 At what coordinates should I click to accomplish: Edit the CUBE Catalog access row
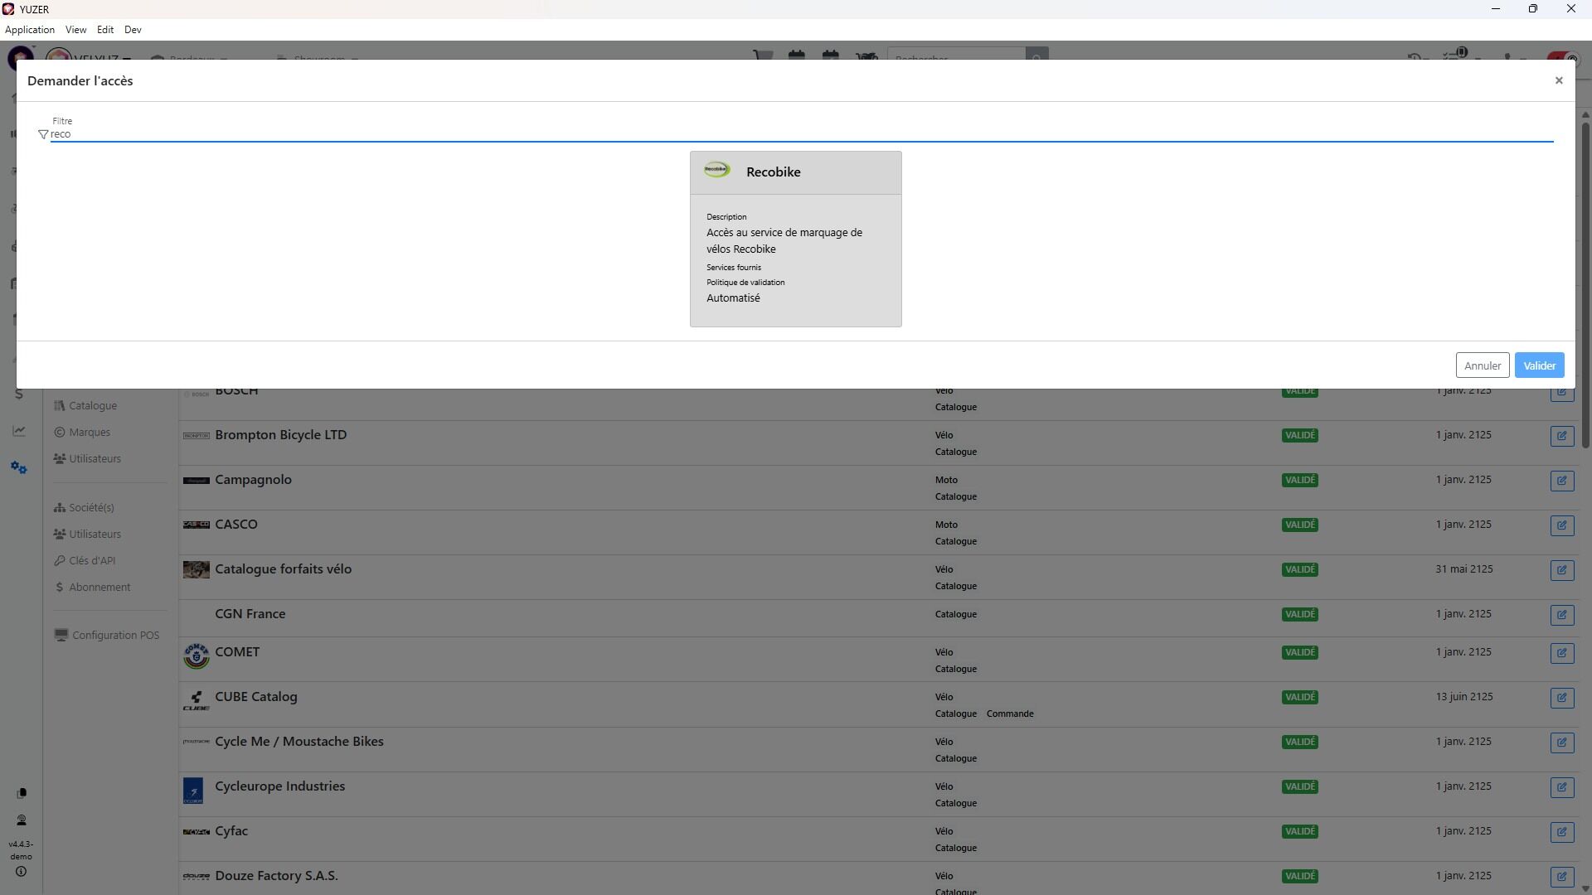(x=1561, y=698)
